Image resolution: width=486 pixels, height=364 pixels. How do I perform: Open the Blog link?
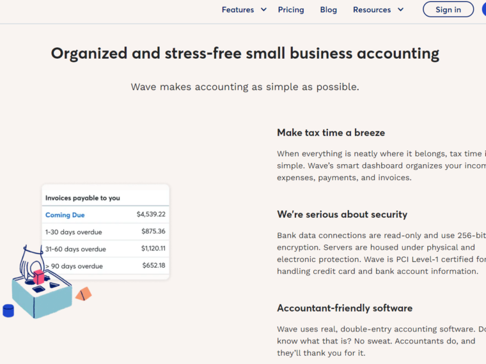coord(328,10)
